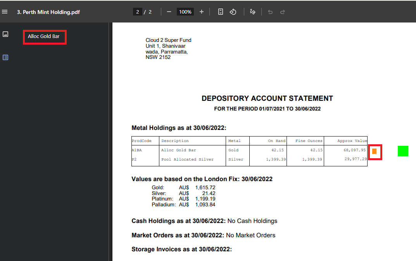This screenshot has height=261, width=416.
Task: Click the 3. Perth Mint Holding.pdf title
Action: 48,12
